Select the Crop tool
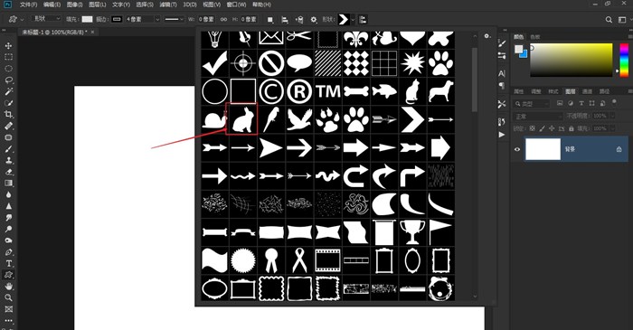The width and height of the screenshot is (633, 330). [8, 115]
